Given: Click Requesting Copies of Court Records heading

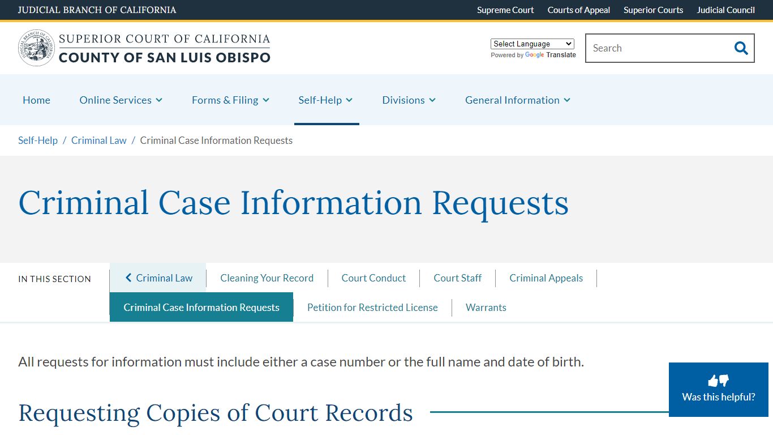Looking at the screenshot, I should click(x=216, y=413).
